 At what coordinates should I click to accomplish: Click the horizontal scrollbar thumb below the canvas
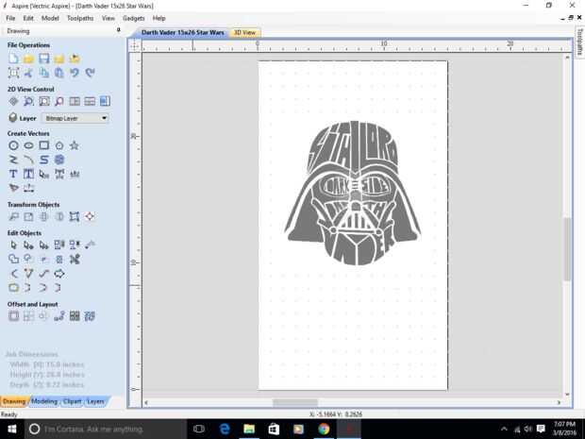click(295, 403)
